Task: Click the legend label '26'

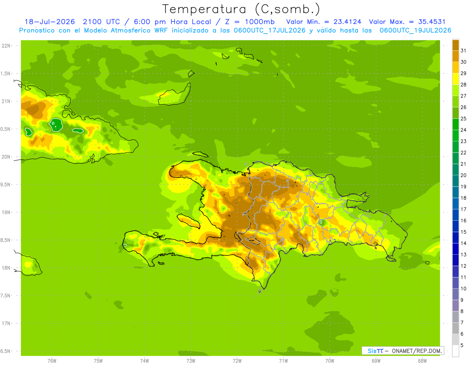Action: pos(463,107)
